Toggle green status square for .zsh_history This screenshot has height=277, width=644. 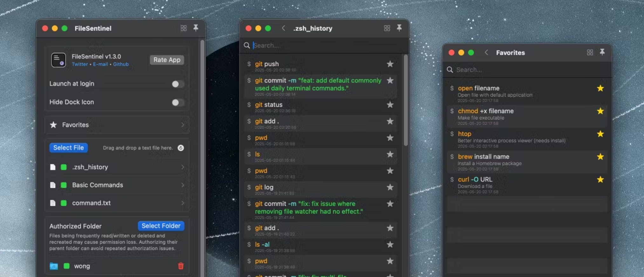coord(64,167)
